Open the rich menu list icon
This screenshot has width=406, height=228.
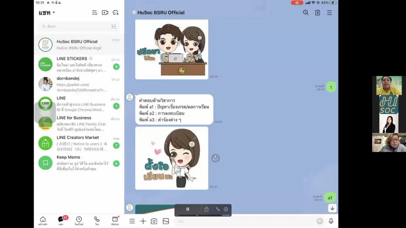tap(132, 221)
